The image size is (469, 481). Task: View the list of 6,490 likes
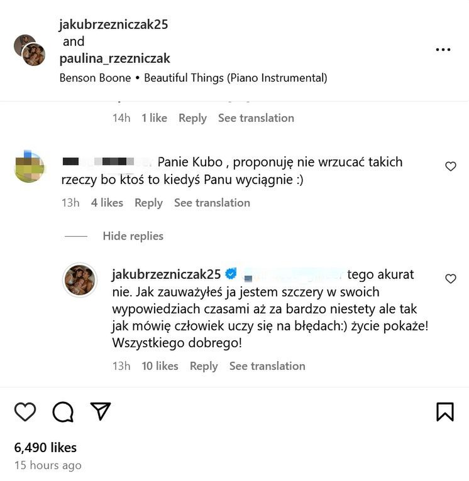coord(45,448)
